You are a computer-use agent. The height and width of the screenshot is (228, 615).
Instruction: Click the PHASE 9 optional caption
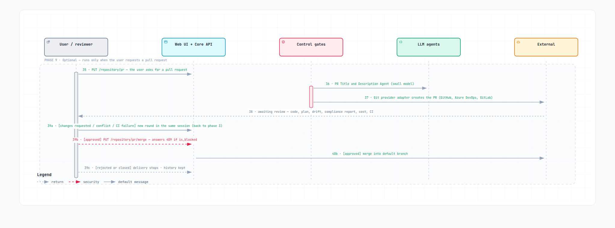pos(106,60)
